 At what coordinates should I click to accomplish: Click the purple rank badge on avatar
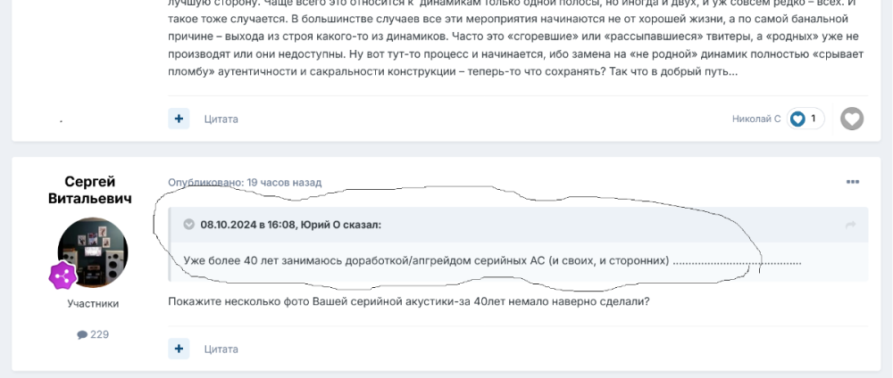[63, 276]
